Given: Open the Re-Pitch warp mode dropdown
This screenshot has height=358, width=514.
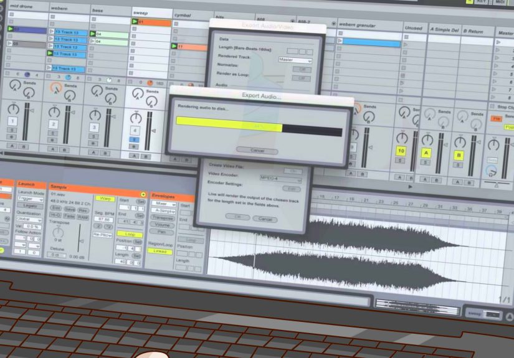Looking at the screenshot, I should [x=102, y=235].
